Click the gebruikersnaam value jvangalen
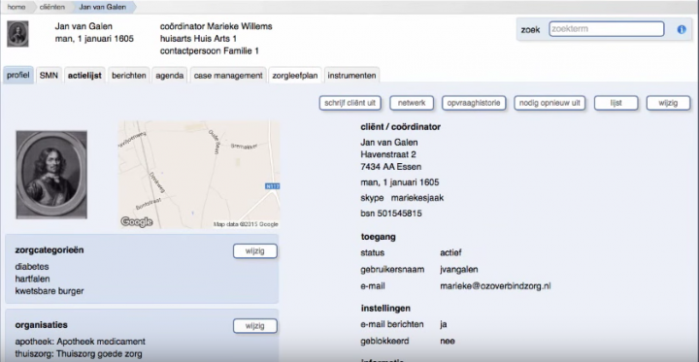 click(459, 269)
